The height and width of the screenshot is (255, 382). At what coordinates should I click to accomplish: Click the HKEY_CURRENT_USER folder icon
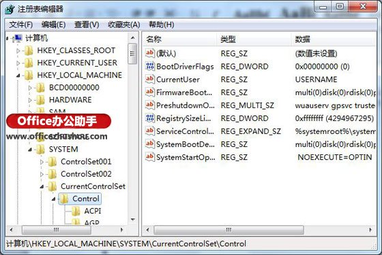(x=29, y=63)
